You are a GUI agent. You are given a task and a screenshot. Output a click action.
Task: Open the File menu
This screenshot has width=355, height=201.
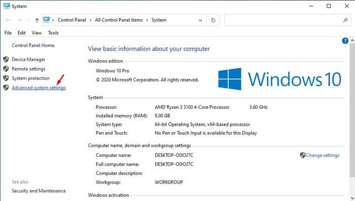8,33
